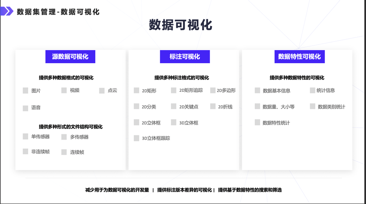Click the subtitle 提供多种数据格式的可视化
This screenshot has width=366, height=204.
point(66,78)
